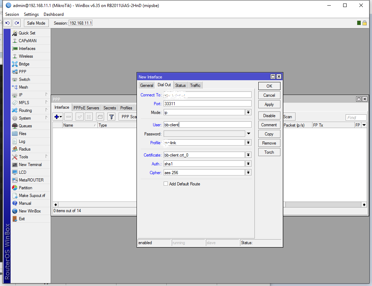372x286 pixels.
Task: Click the User input field
Action: tap(208, 125)
